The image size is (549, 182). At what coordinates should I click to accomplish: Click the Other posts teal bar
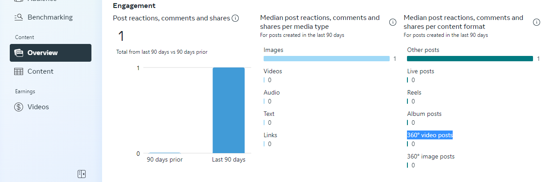point(470,59)
